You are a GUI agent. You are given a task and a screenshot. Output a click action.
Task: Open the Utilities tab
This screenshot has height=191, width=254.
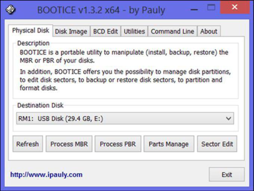[134, 31]
